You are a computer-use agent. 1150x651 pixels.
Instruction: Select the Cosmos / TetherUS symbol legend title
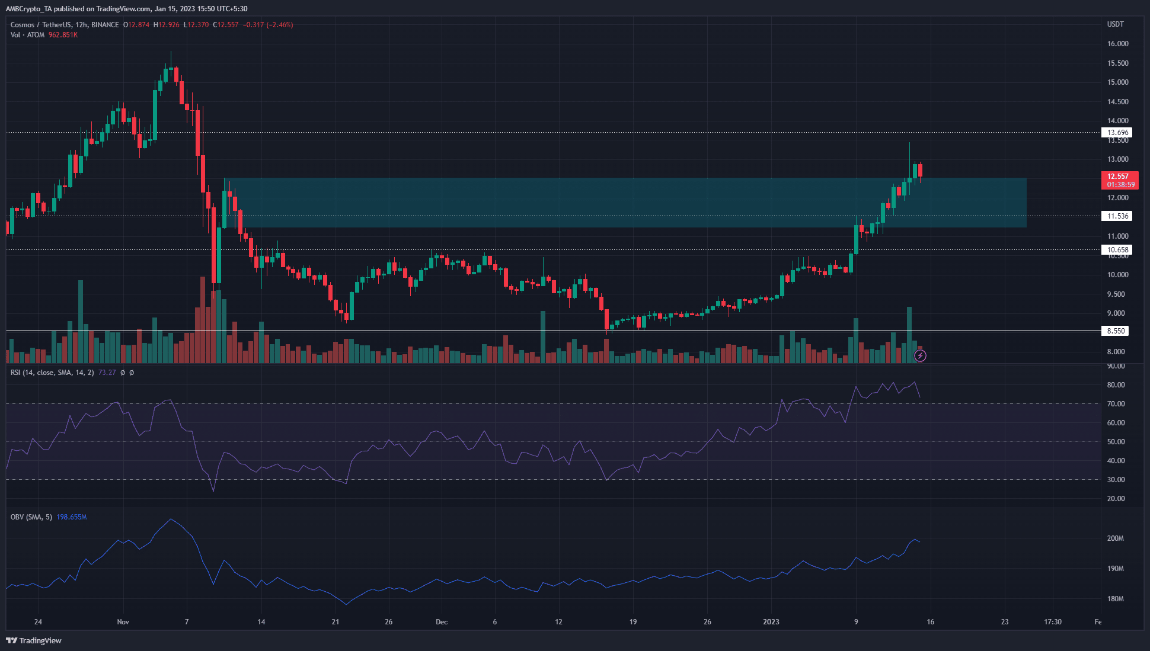(x=65, y=25)
